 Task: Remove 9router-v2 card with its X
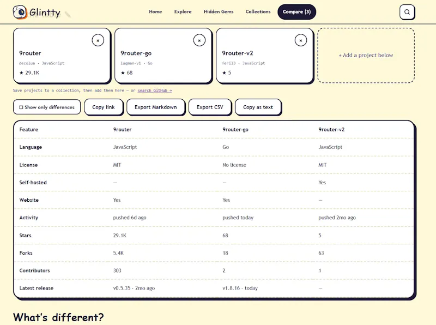click(301, 40)
